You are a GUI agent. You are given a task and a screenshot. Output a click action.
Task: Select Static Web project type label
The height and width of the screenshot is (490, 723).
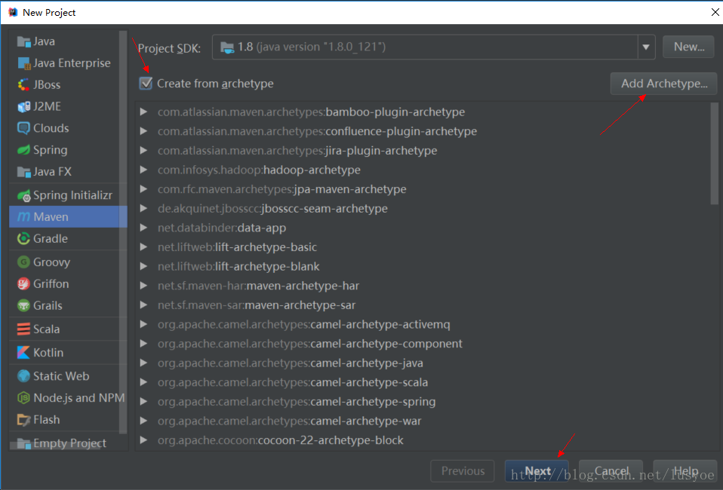pos(61,375)
